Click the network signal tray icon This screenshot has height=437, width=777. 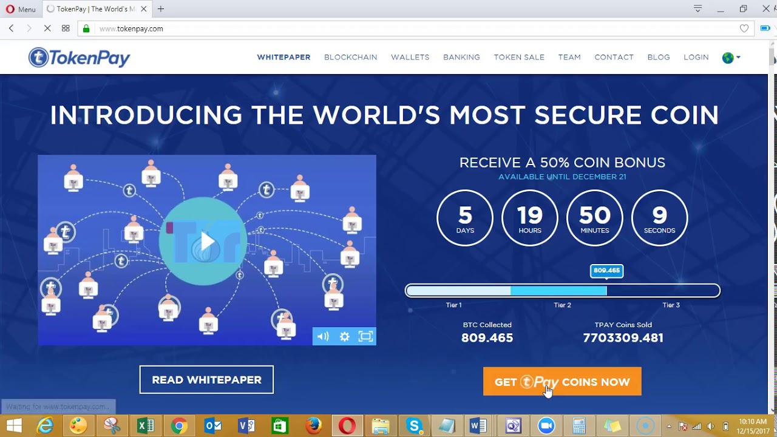(x=697, y=426)
